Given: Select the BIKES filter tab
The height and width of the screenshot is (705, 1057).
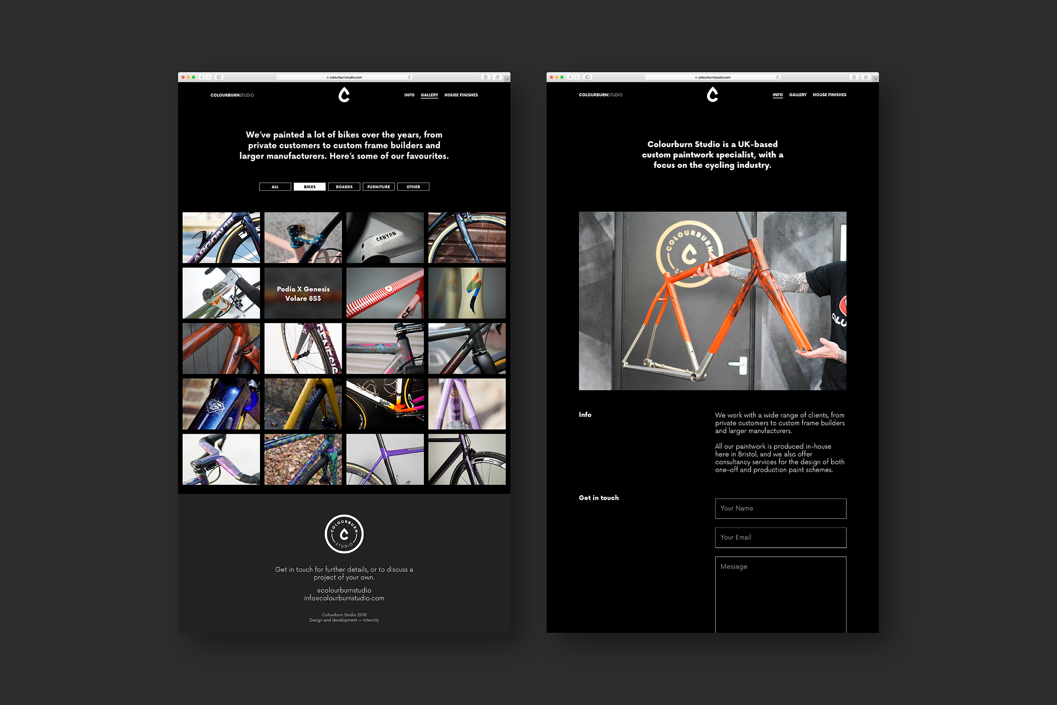Looking at the screenshot, I should coord(309,187).
